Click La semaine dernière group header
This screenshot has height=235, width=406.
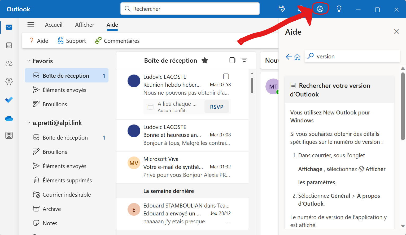coord(182,191)
